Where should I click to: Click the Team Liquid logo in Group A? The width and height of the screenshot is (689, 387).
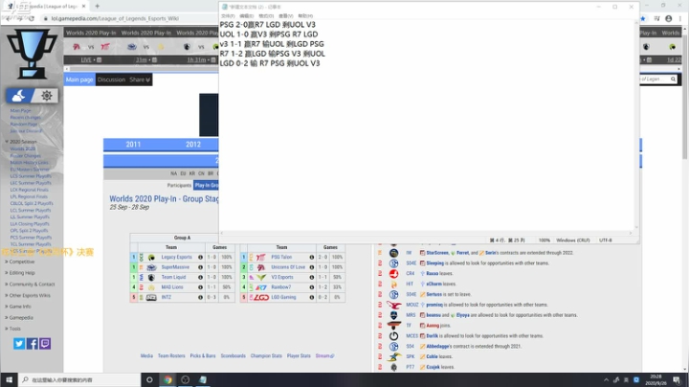point(151,278)
